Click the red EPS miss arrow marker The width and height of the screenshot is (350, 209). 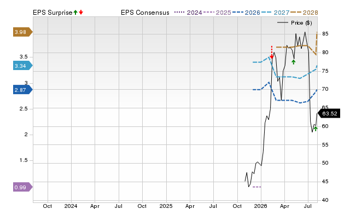(272, 53)
